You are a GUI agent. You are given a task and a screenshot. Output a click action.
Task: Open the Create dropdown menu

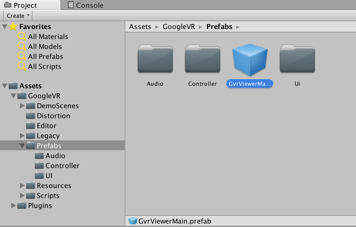click(x=18, y=16)
